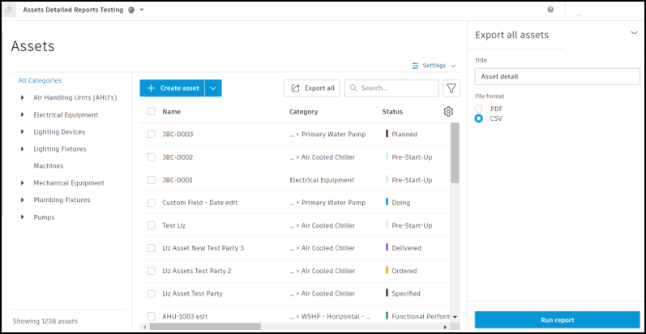Image resolution: width=646 pixels, height=334 pixels.
Task: Open the filter icon next to search
Action: coord(451,88)
